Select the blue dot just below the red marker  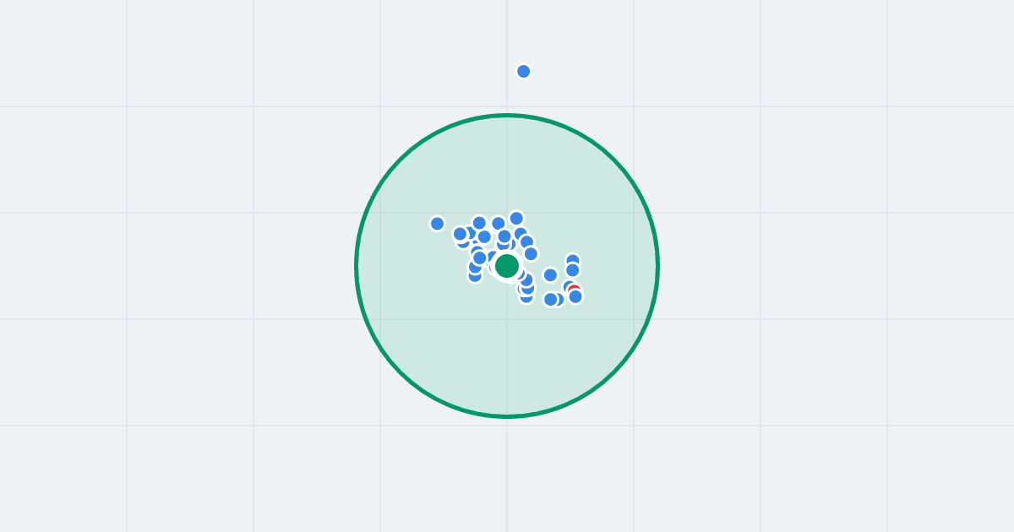click(575, 296)
